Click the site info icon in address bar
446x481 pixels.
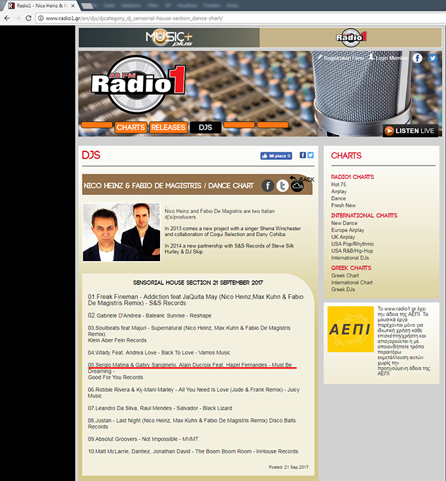[40, 18]
